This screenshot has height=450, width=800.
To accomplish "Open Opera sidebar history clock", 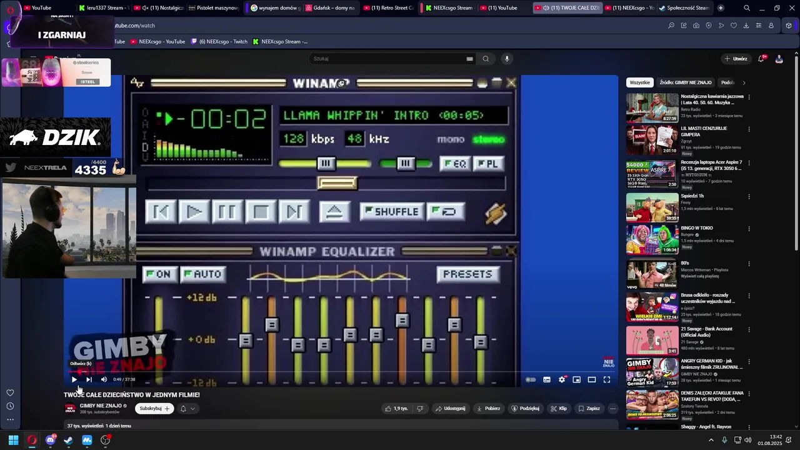I will coord(10,406).
